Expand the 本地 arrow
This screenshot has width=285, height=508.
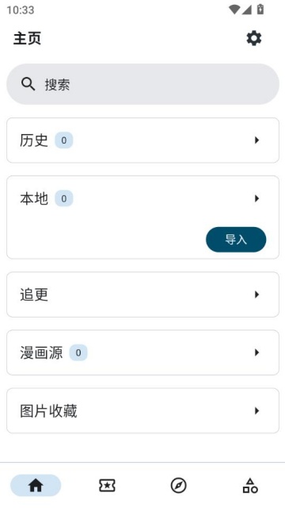(256, 198)
